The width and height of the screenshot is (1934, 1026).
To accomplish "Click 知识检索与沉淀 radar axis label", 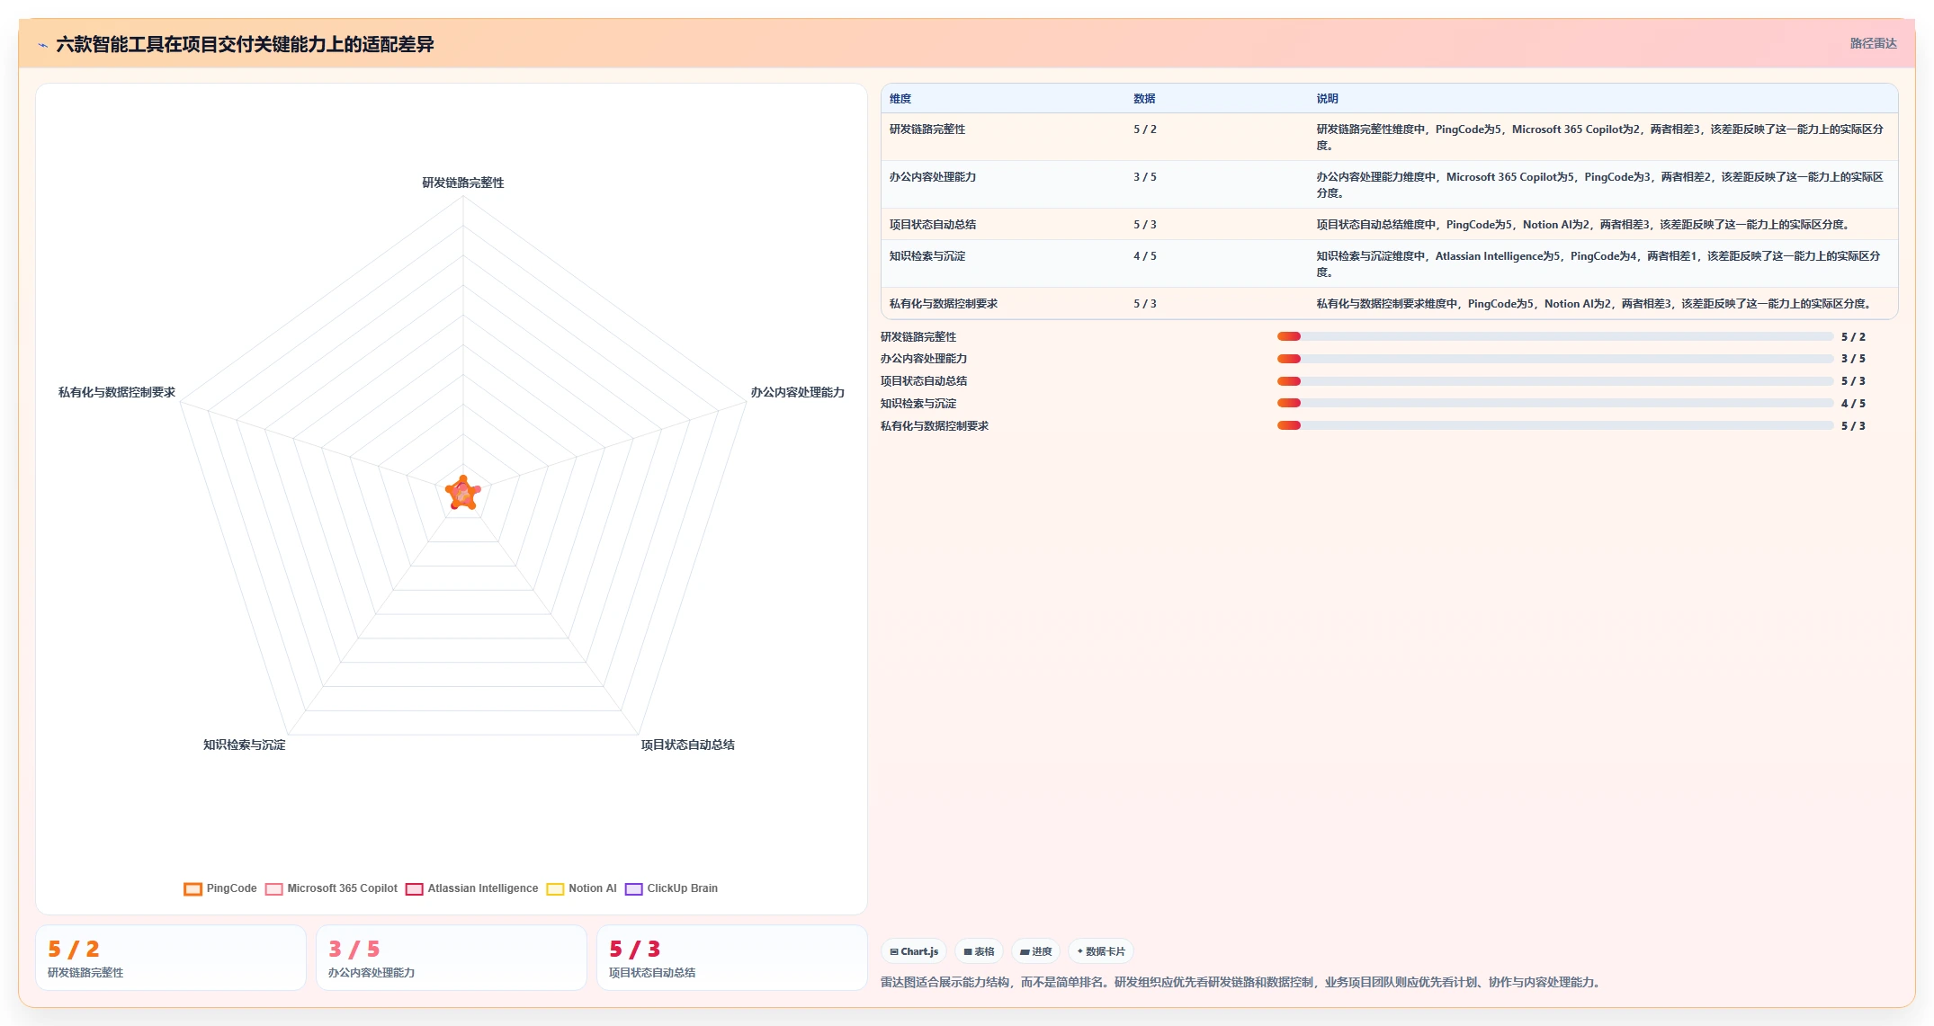I will [245, 745].
